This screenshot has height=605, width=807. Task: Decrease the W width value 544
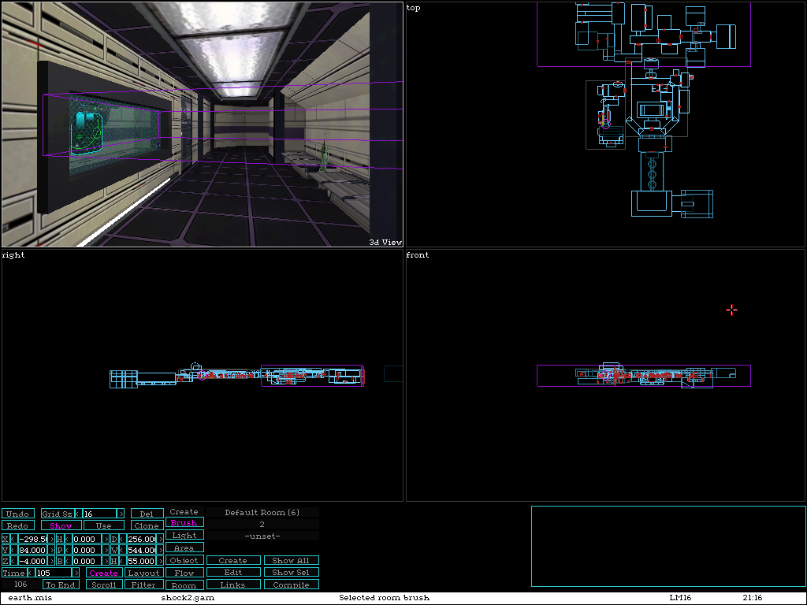(123, 550)
